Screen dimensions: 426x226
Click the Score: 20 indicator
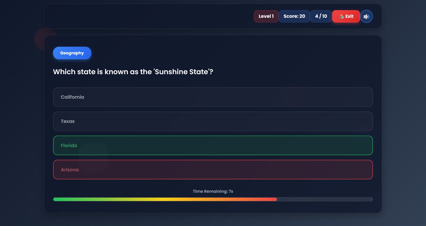point(294,16)
